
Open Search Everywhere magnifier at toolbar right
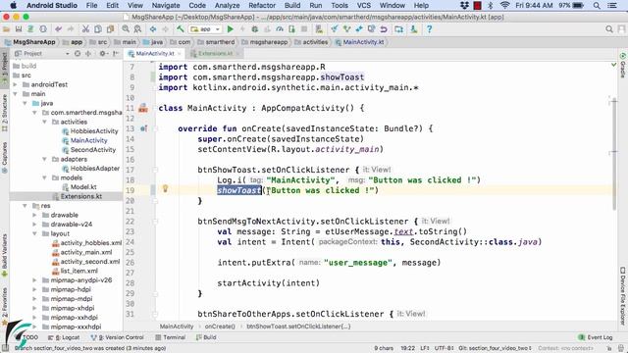[x=609, y=29]
